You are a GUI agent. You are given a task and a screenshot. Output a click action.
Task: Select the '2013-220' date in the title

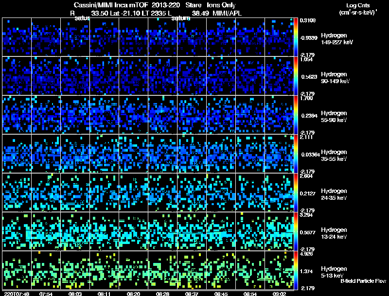[x=166, y=5]
